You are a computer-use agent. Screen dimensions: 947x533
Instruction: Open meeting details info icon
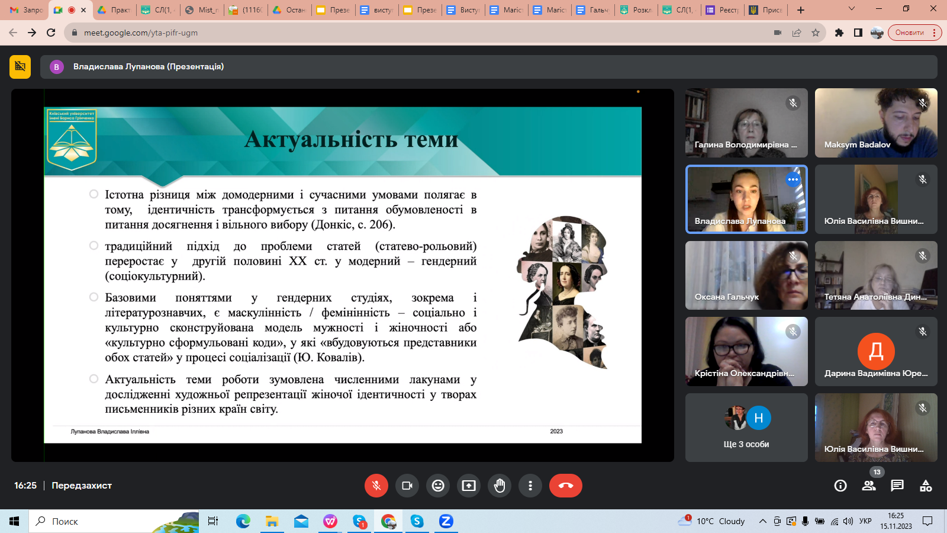tap(840, 486)
